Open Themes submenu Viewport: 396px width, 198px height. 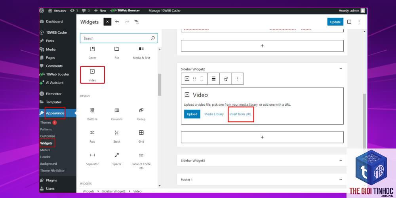point(46,122)
